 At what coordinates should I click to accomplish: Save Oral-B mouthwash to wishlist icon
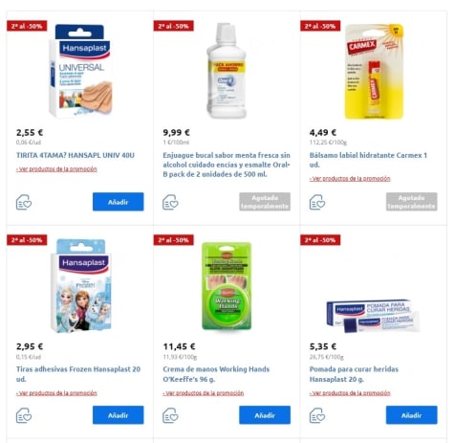click(170, 202)
